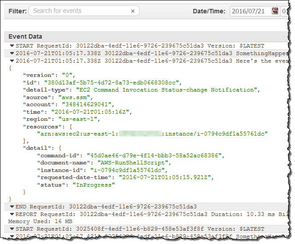The image size is (295, 244).
Task: Click the instance ARN resource string
Action: (x=152, y=134)
